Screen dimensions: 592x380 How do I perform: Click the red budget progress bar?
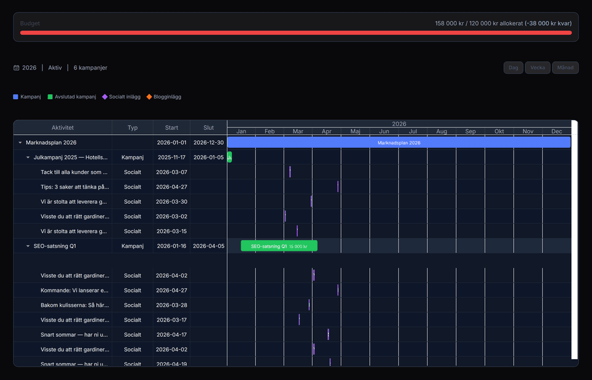(296, 33)
